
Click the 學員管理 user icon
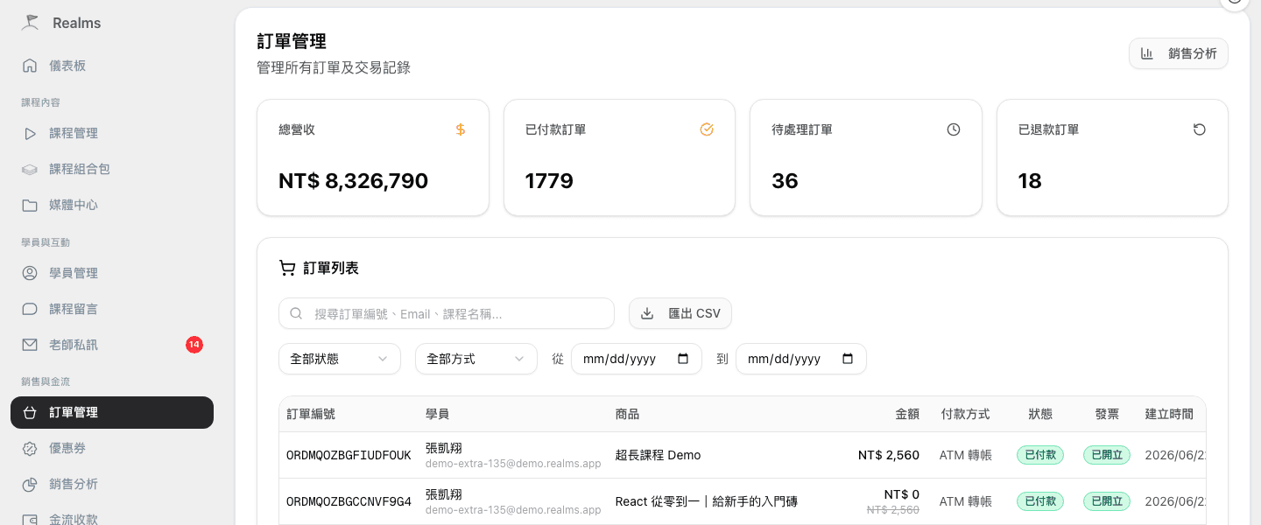click(x=30, y=273)
